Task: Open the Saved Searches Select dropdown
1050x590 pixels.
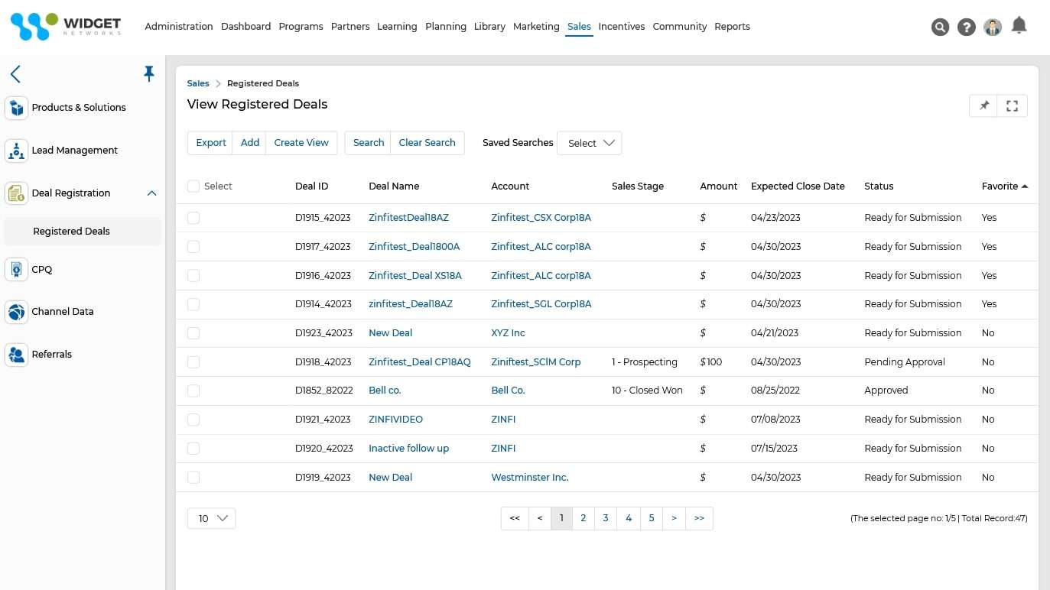Action: click(590, 143)
